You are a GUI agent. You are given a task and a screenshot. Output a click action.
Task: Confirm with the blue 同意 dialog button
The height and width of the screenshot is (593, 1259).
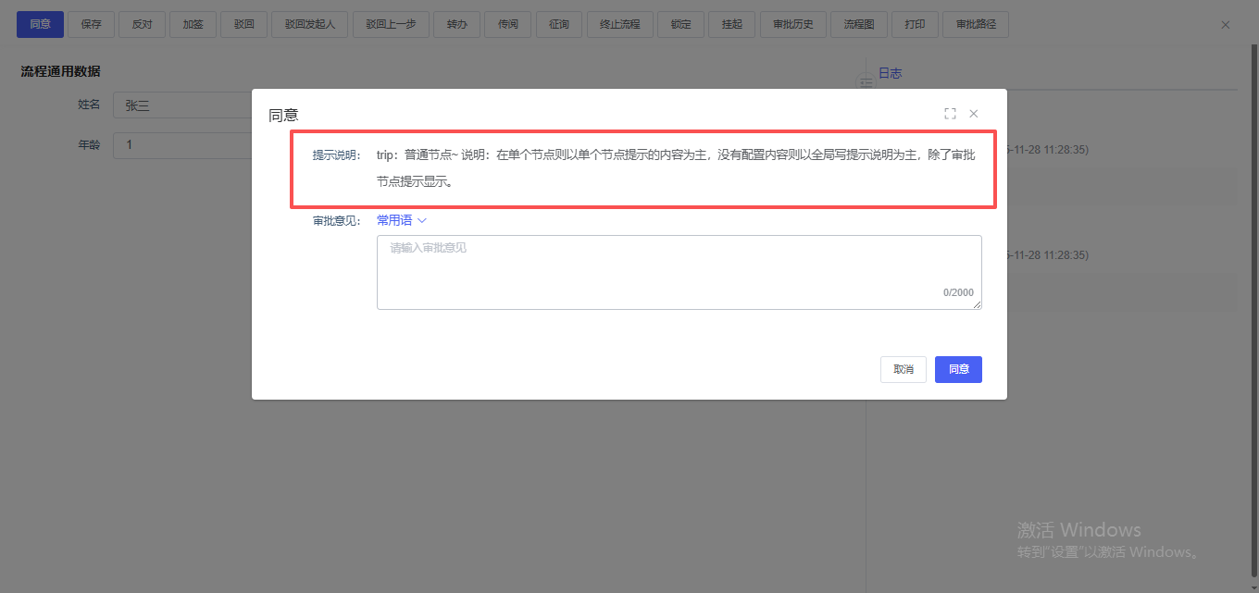click(x=958, y=369)
